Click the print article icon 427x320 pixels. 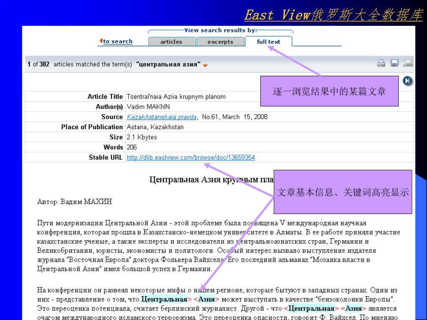381,63
